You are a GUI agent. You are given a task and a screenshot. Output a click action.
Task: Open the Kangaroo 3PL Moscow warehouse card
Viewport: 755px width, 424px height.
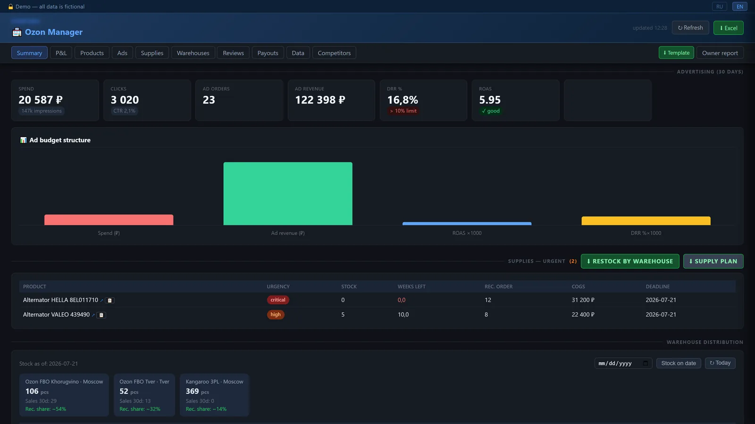(214, 395)
